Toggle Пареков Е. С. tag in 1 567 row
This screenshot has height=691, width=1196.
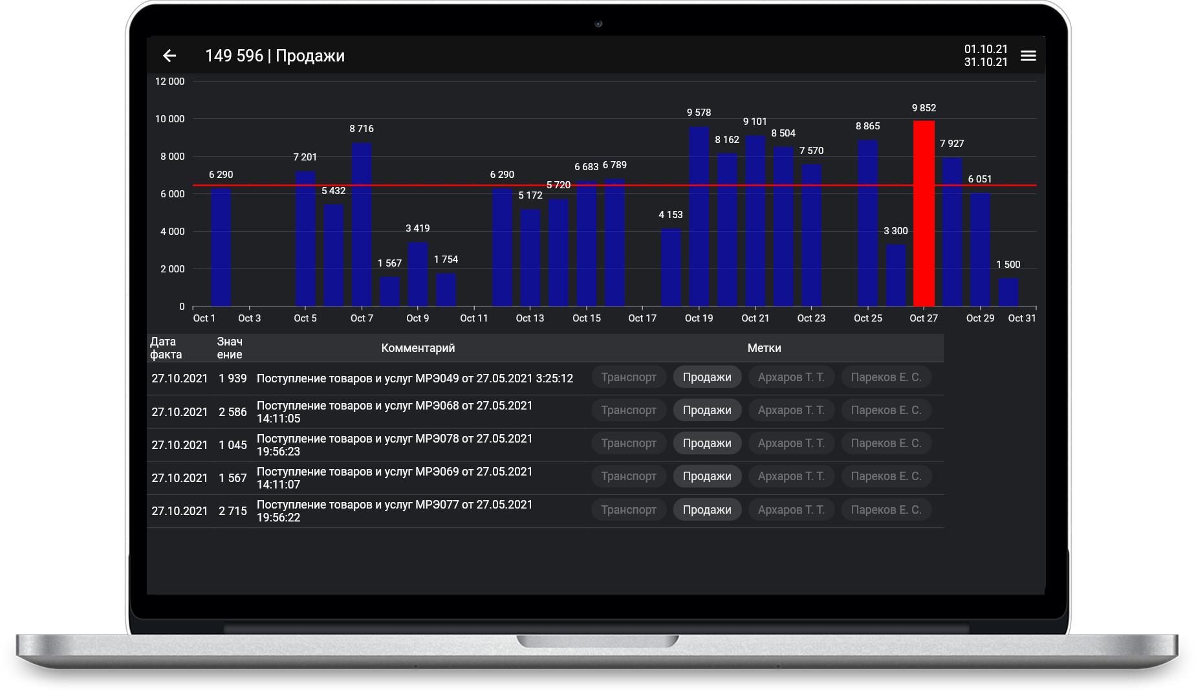point(886,476)
